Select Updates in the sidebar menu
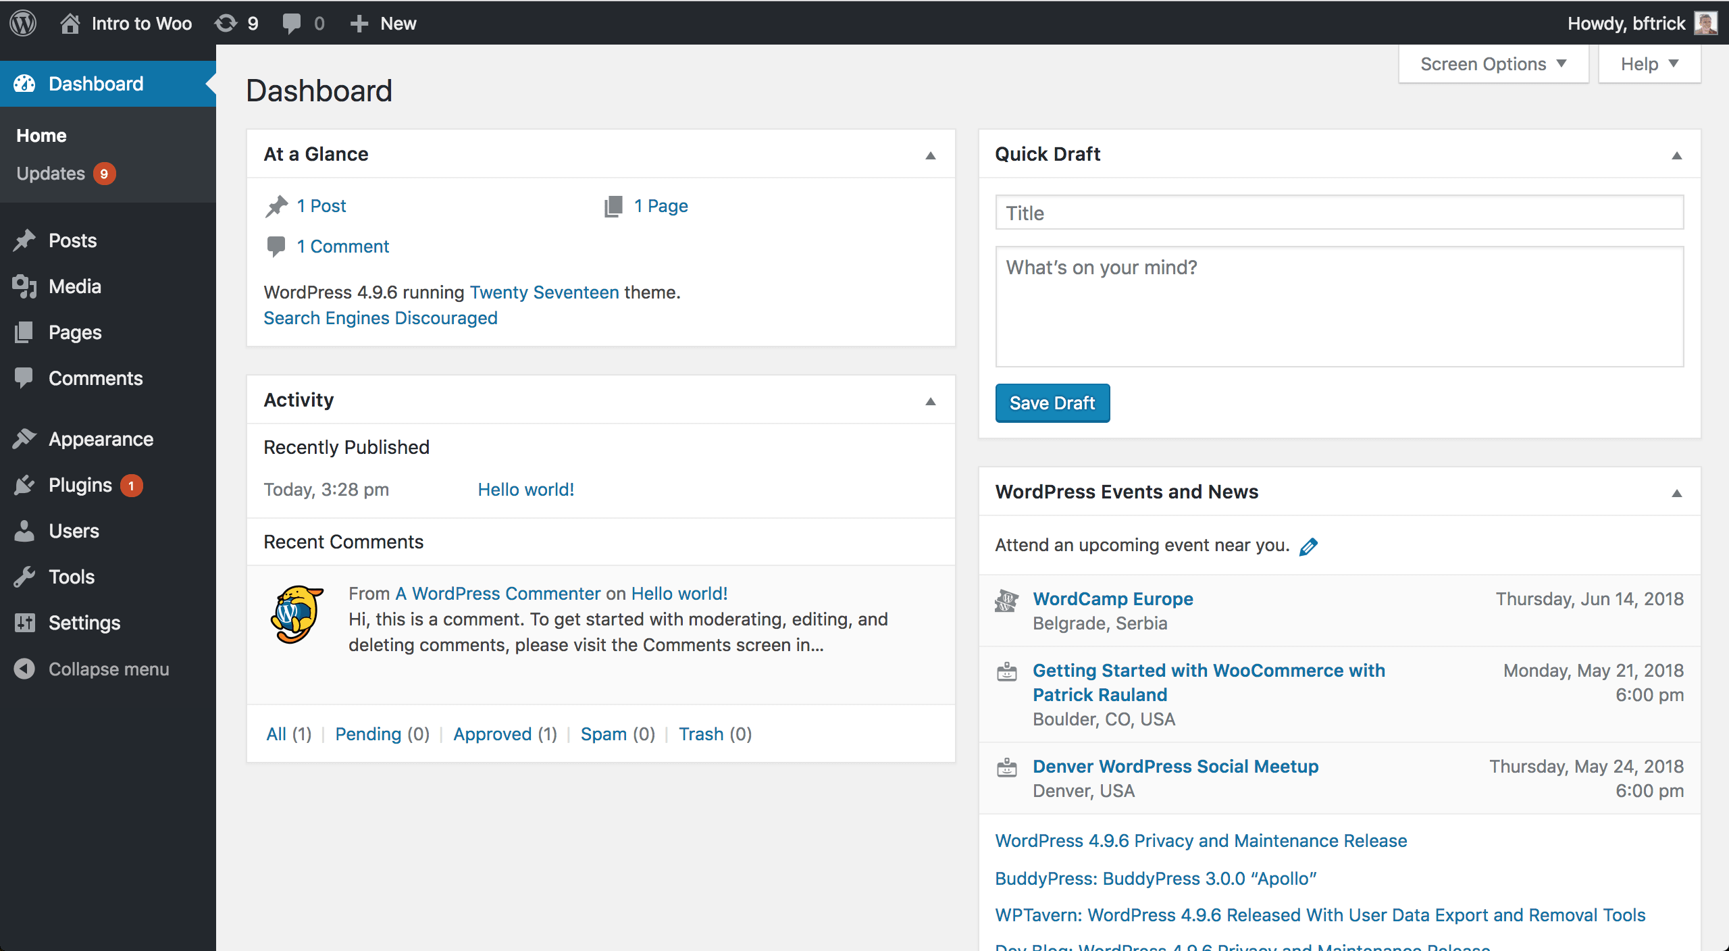The width and height of the screenshot is (1729, 951). point(51,173)
